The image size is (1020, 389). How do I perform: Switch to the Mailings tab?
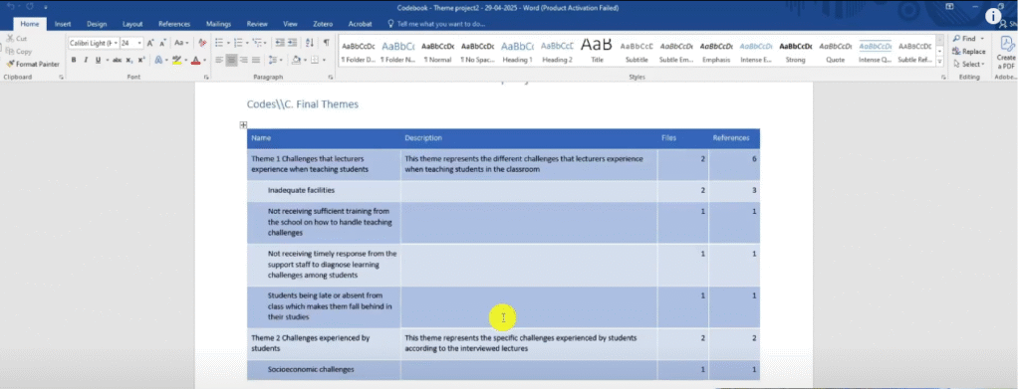click(218, 24)
